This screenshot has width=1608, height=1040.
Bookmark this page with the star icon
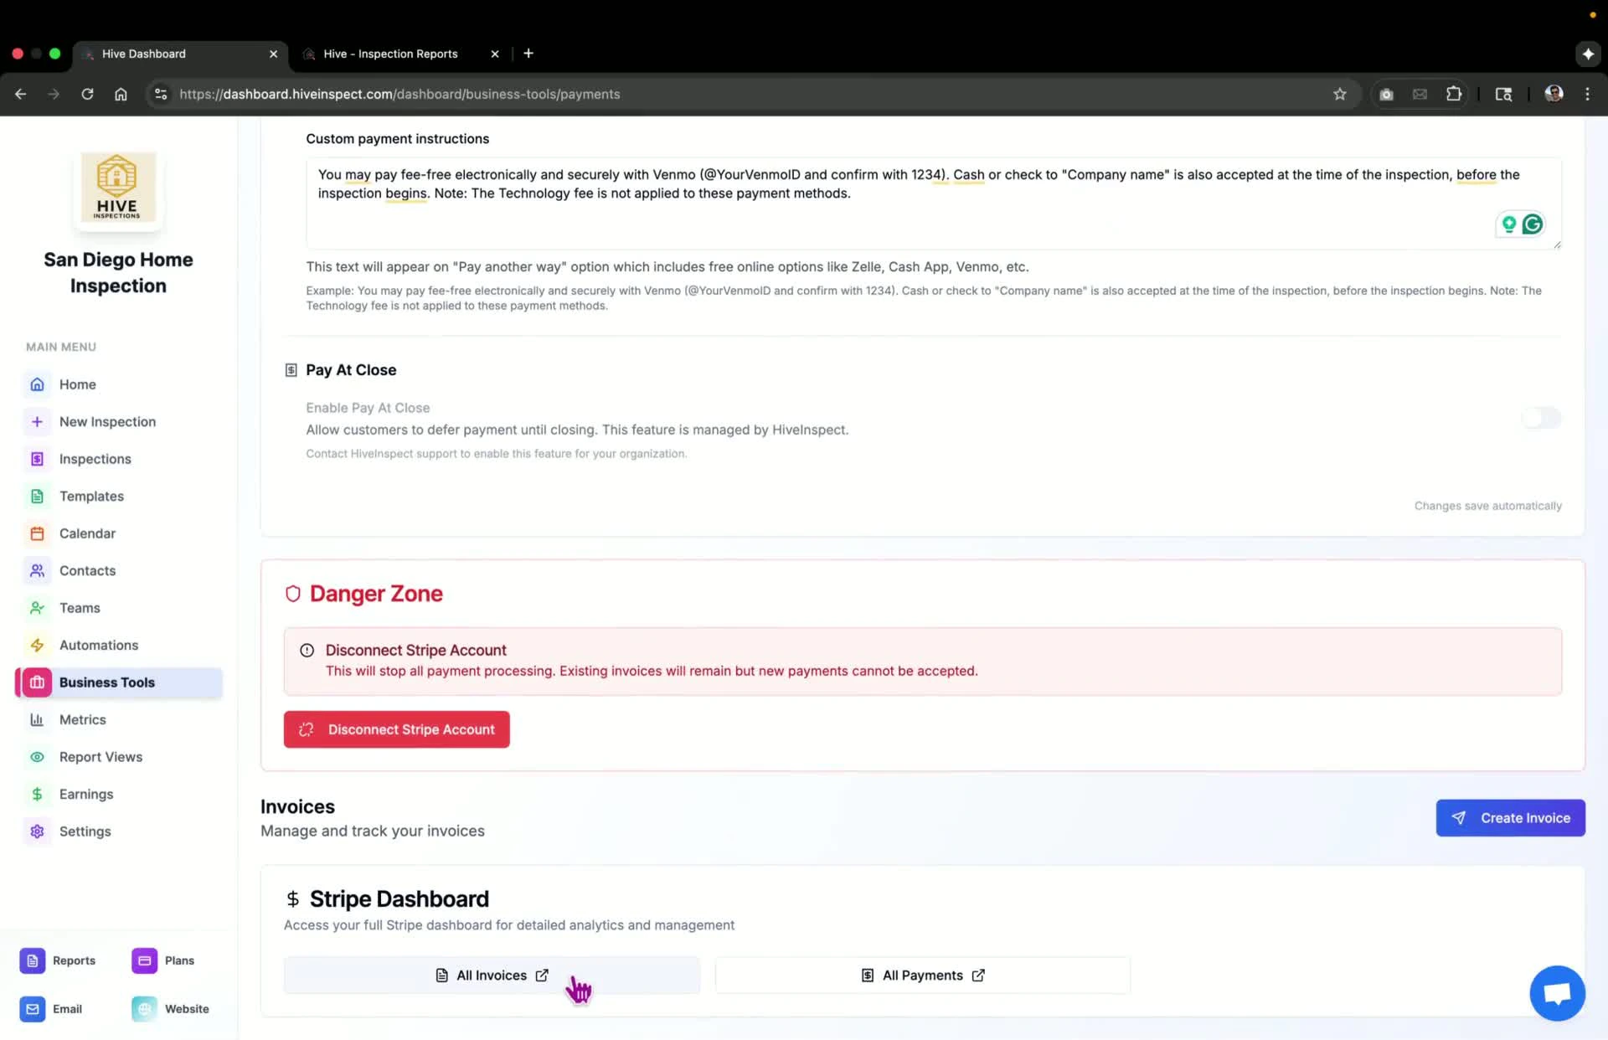point(1339,94)
